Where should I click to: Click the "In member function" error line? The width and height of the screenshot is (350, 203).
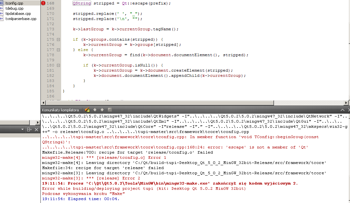pyautogui.click(x=180, y=139)
